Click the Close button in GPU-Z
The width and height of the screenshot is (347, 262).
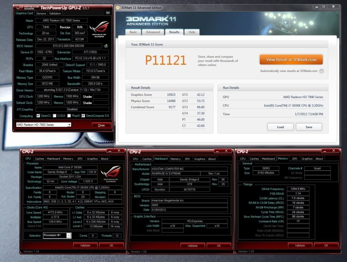point(101,125)
